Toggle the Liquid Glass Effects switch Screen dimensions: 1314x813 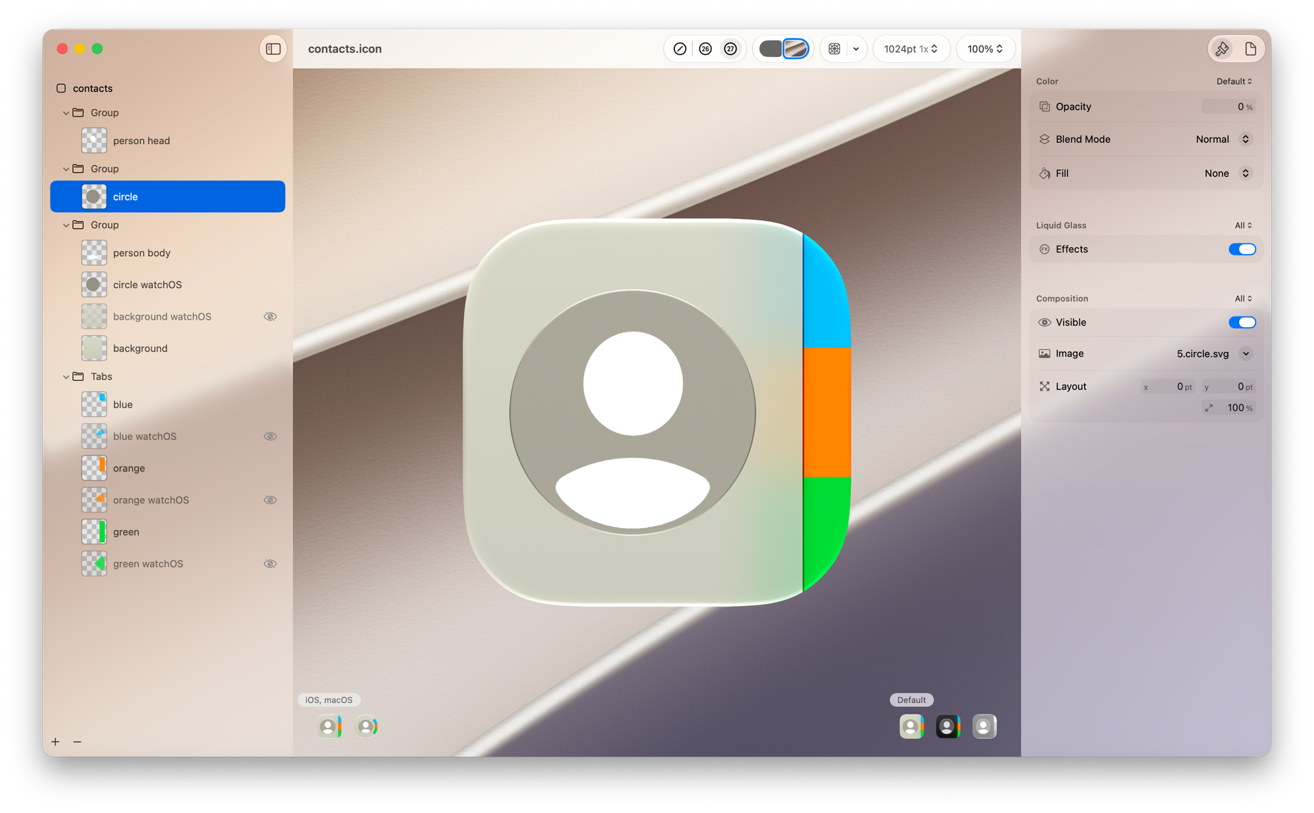click(x=1242, y=249)
